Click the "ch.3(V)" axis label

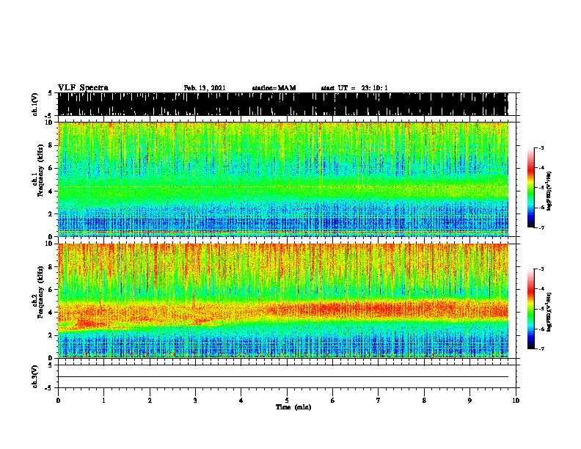click(x=35, y=376)
